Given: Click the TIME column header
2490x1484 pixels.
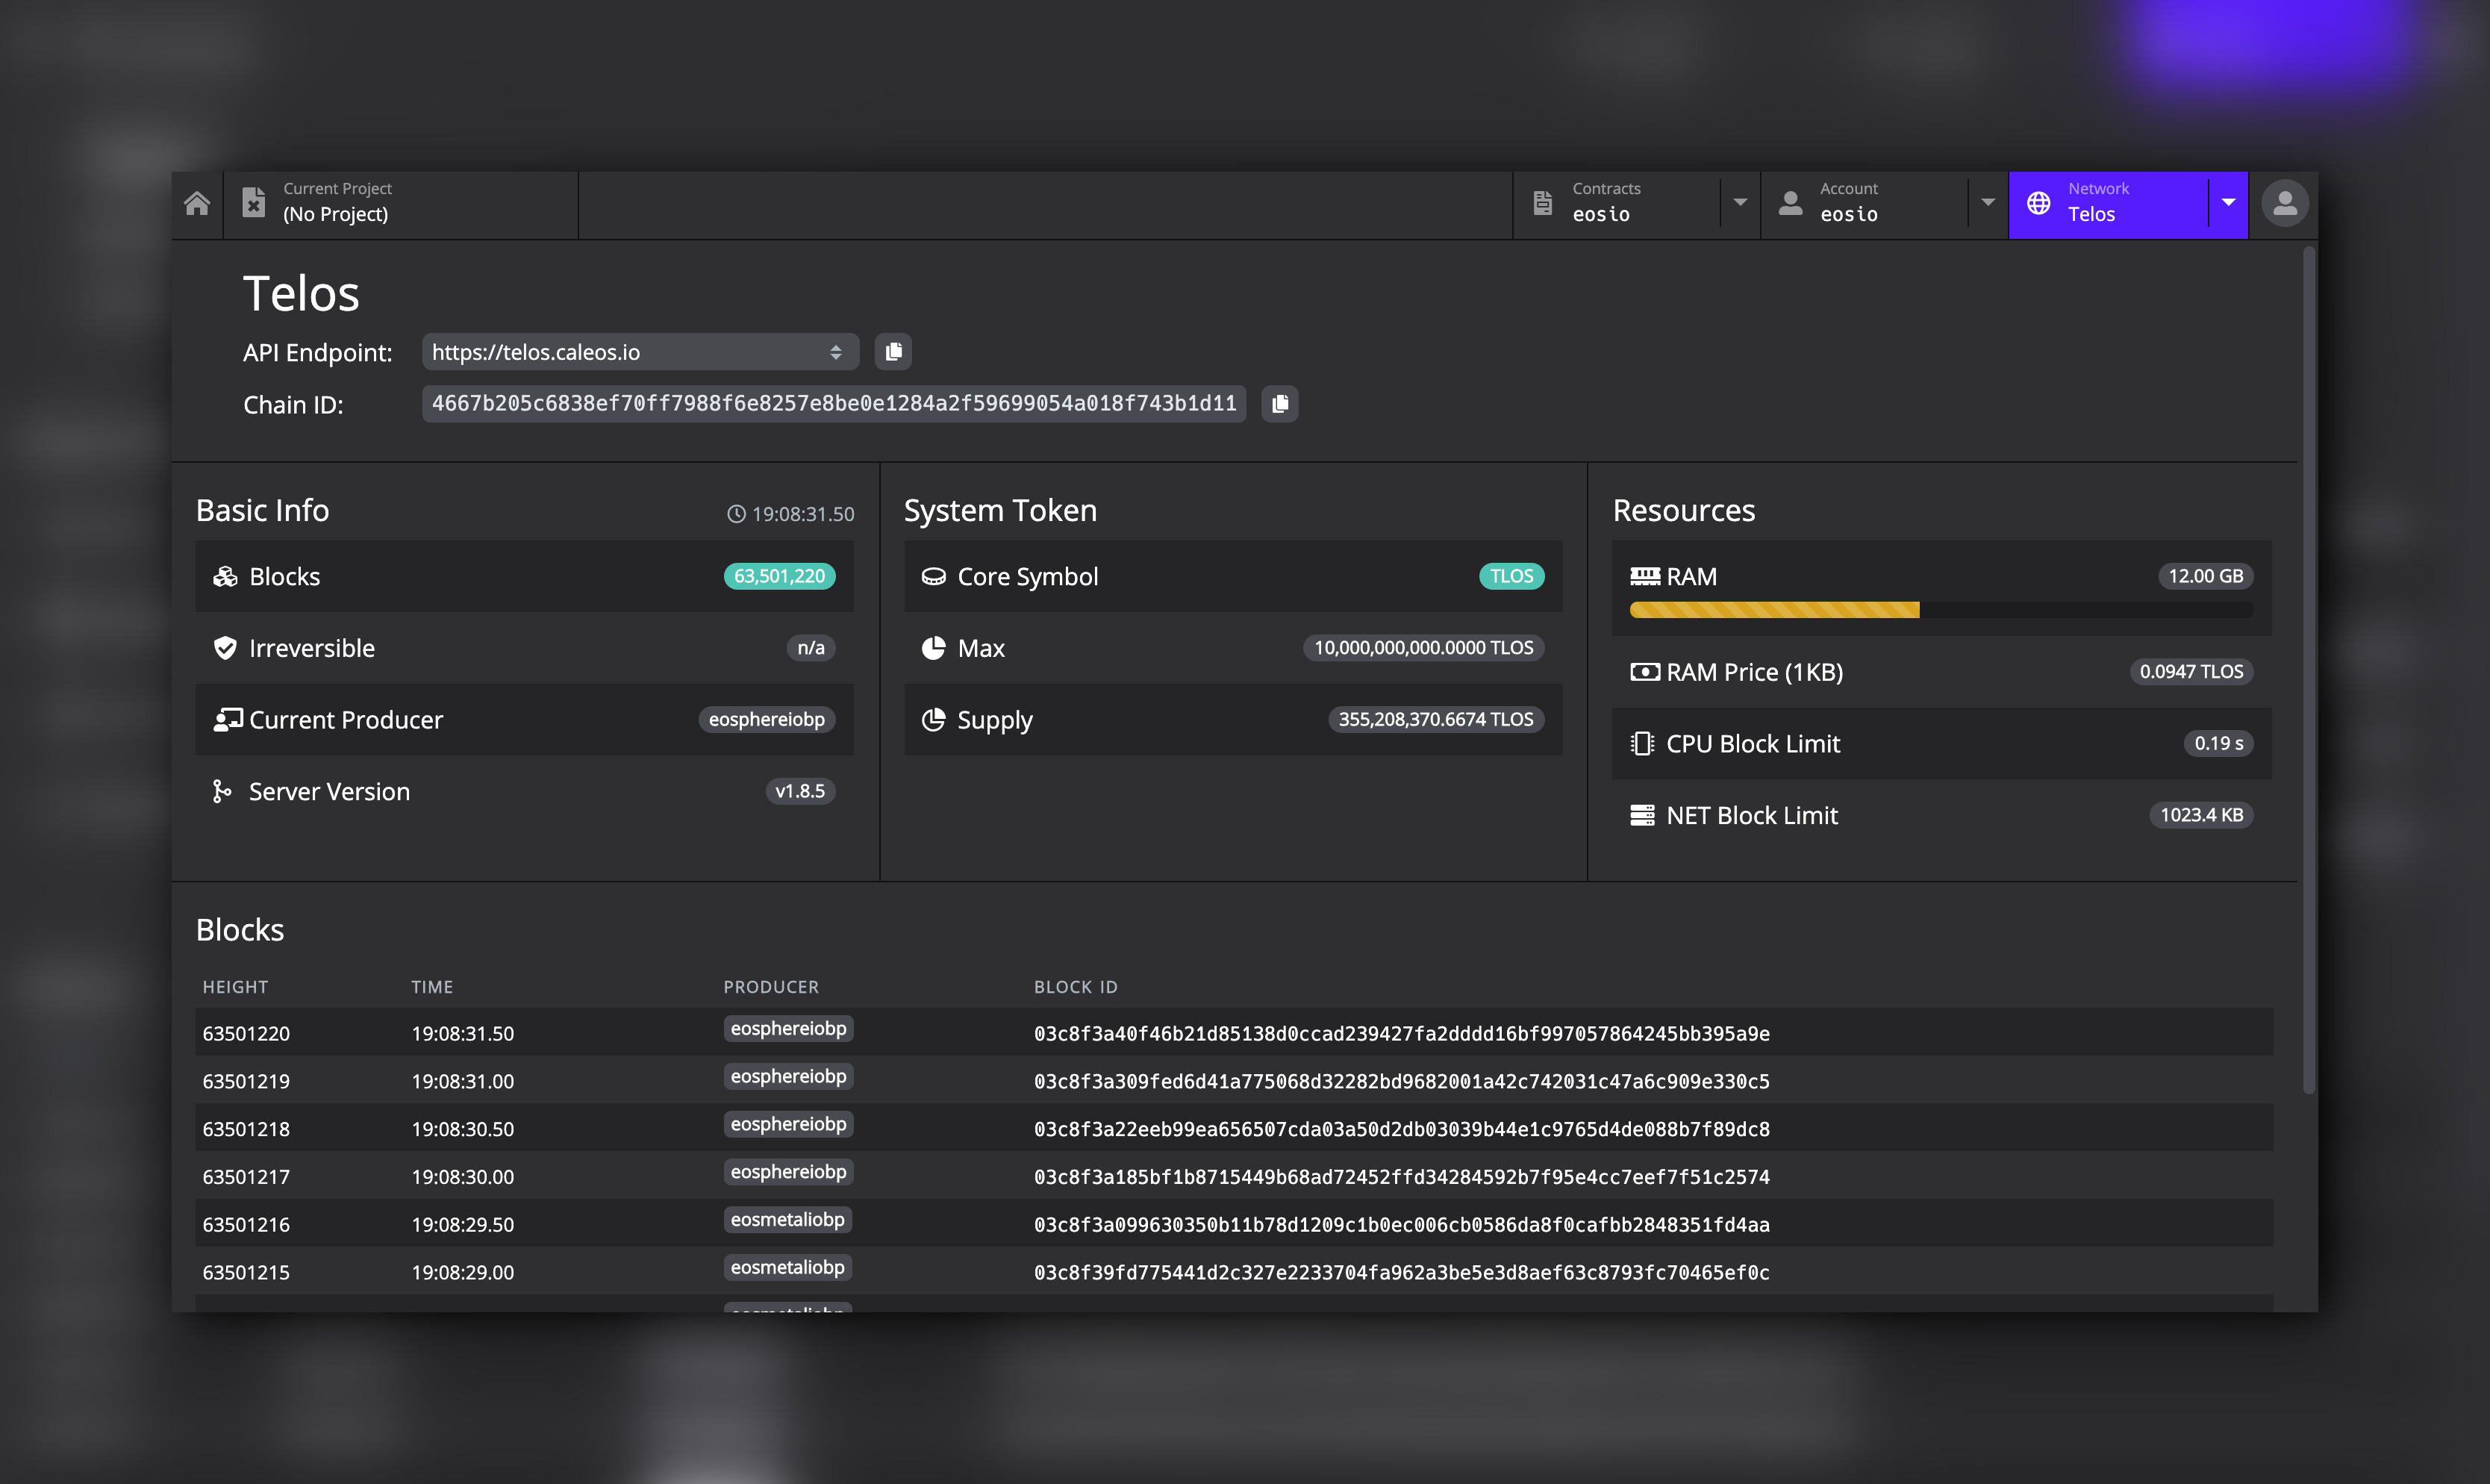Looking at the screenshot, I should coord(432,987).
